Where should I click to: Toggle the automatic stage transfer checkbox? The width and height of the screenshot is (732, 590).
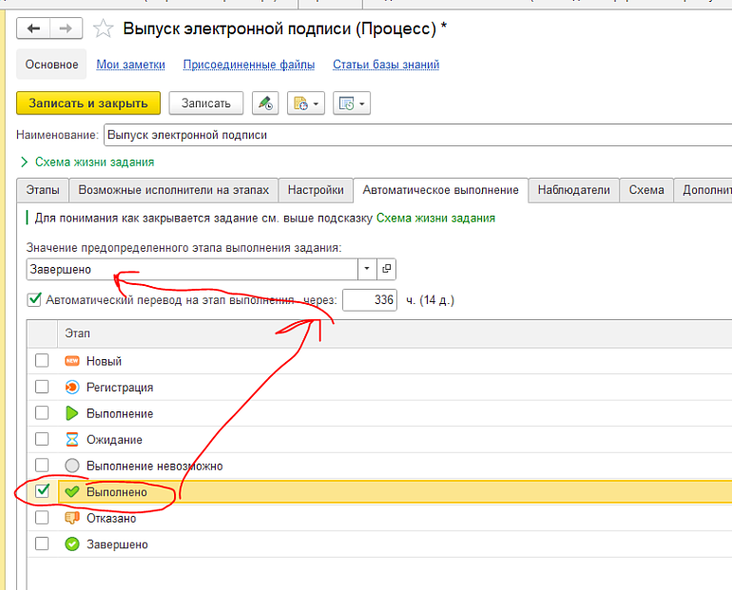pos(35,300)
